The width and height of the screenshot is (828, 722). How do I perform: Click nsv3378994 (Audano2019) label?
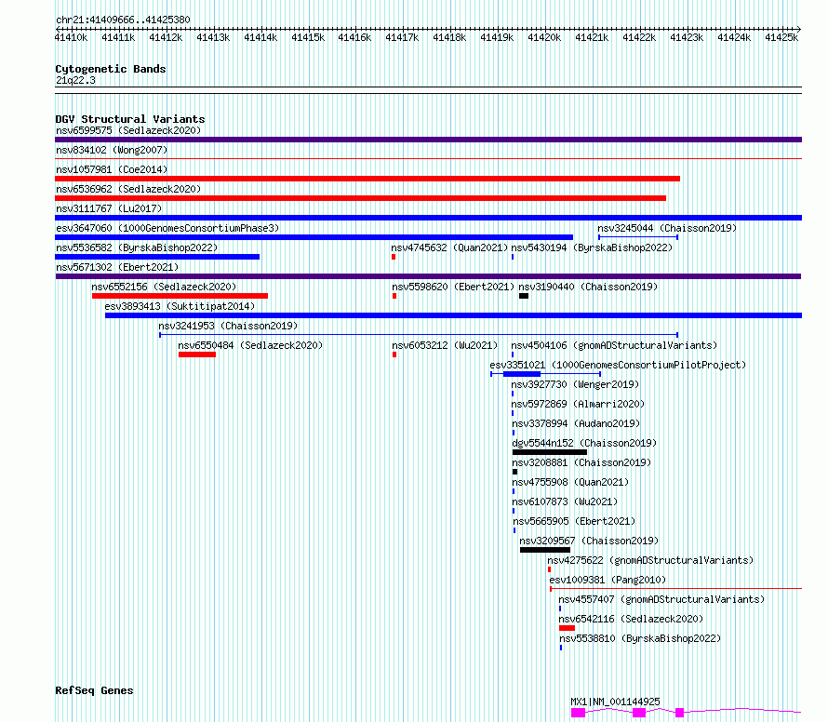[576, 423]
